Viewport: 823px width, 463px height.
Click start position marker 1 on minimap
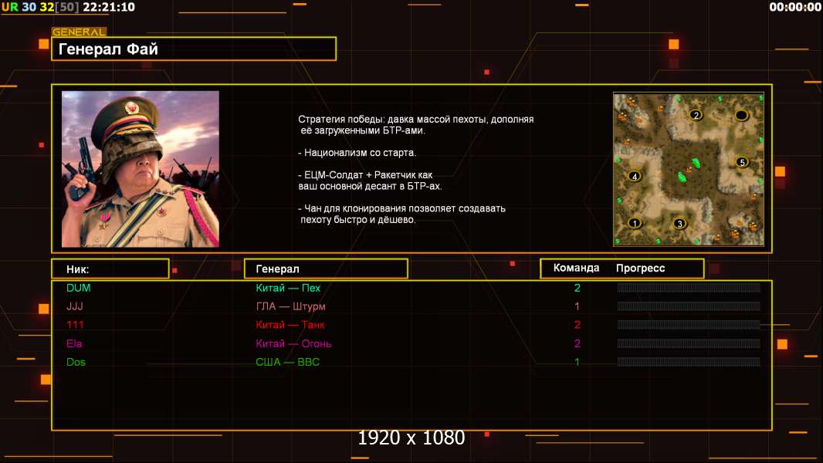635,223
